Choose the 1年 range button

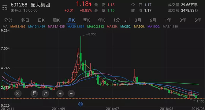pos(168,20)
